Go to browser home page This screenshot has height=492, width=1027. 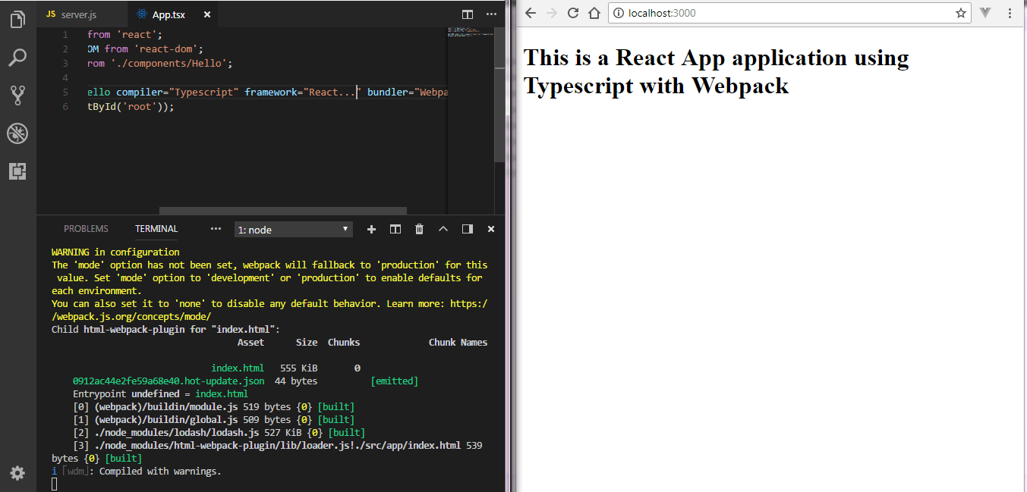pos(594,13)
